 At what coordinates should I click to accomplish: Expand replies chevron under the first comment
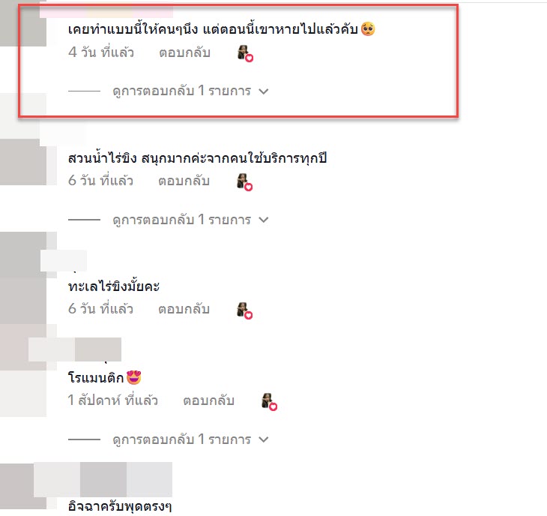264,91
